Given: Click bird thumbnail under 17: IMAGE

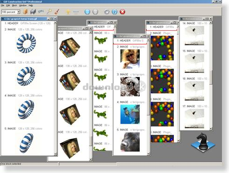Looking at the screenshot, I should pos(194,118).
